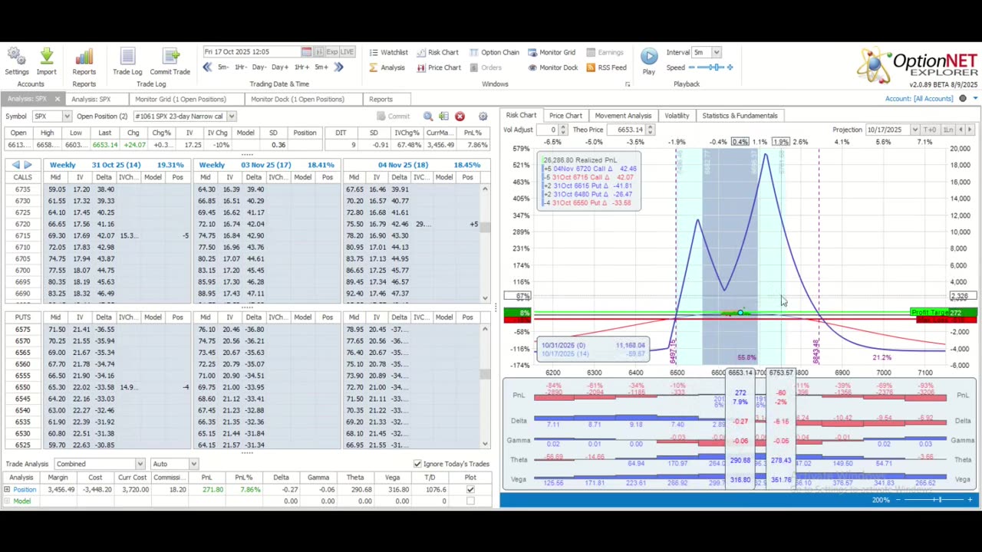Screen dimensions: 982x552
Task: Switch to the second Analysis: SPX tab
Action: pos(91,100)
